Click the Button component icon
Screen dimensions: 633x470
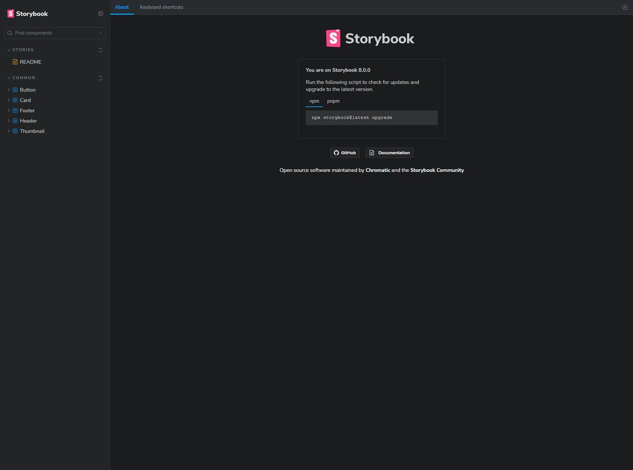pyautogui.click(x=15, y=90)
